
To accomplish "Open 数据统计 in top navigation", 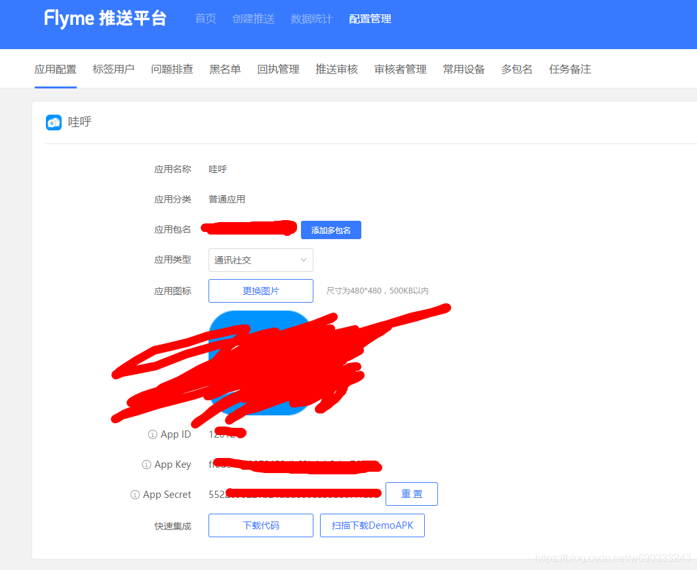I will 311,18.
